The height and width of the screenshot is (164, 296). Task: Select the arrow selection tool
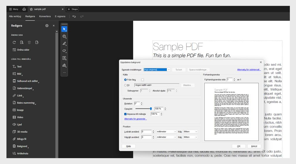coord(64,29)
